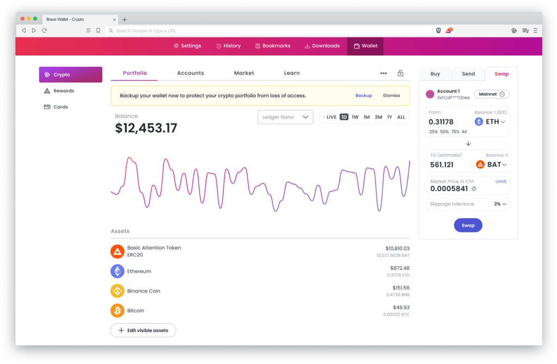Select 1W chart timeframe
Viewport: 557px width, 364px height.
tap(355, 117)
